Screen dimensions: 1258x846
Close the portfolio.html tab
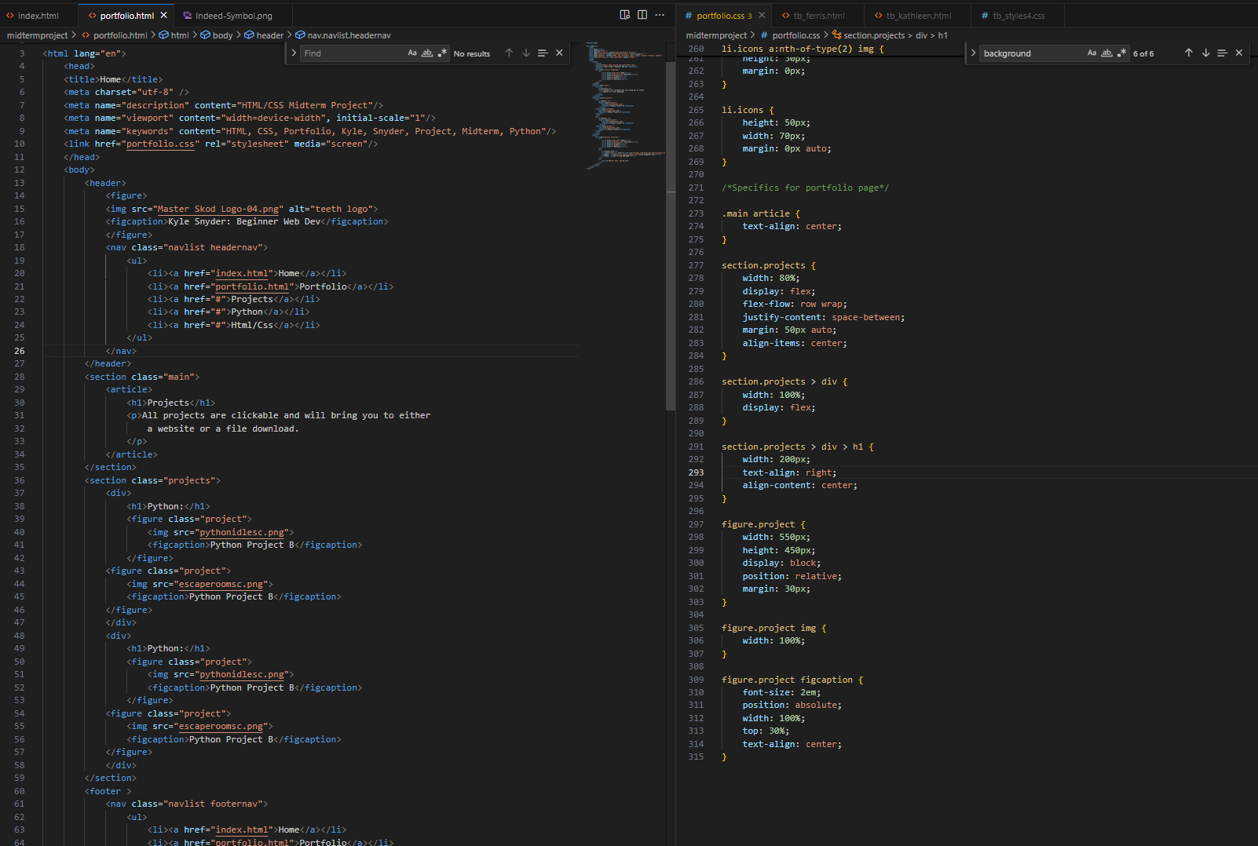[x=163, y=15]
